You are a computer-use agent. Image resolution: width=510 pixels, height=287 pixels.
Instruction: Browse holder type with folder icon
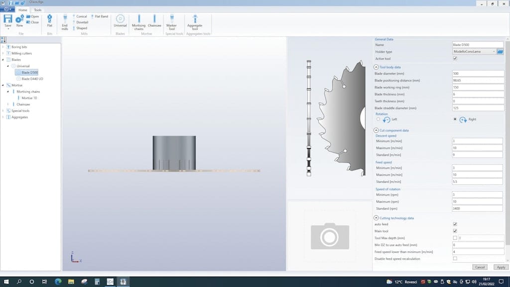[x=501, y=52]
